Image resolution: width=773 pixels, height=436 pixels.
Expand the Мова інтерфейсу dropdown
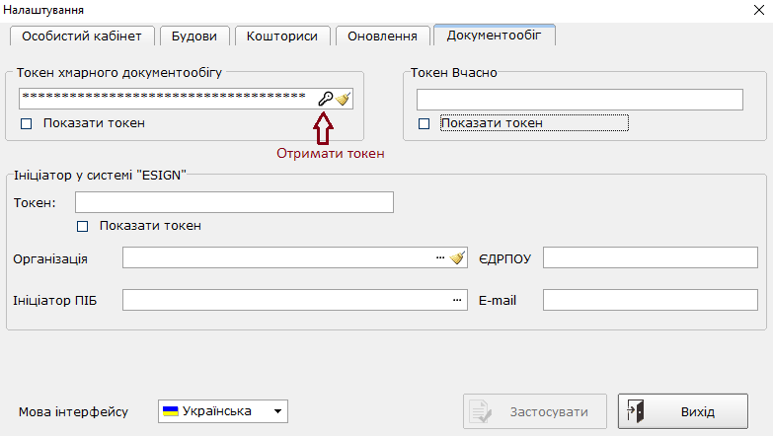277,411
